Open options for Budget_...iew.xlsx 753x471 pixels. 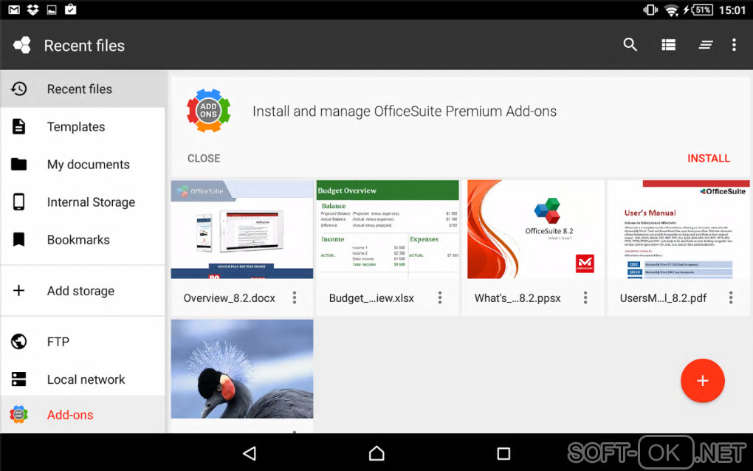(440, 298)
